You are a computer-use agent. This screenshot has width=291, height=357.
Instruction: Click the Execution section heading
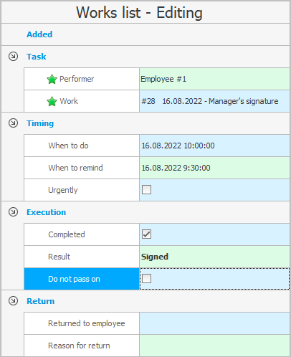(x=46, y=212)
